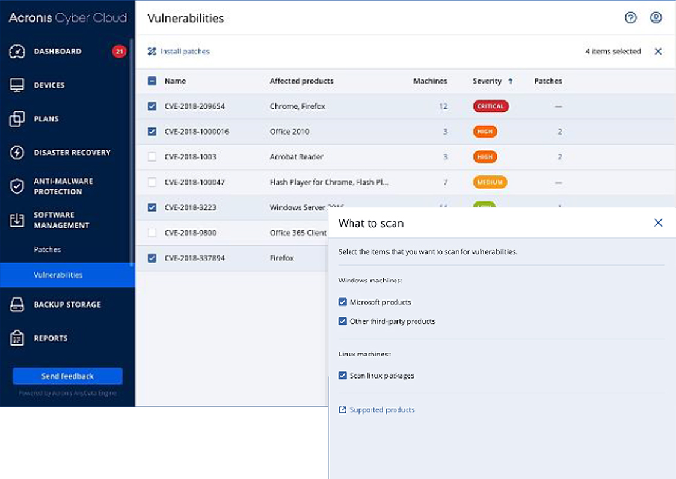Click the Chrome, Firefox affected products cell
Viewport: 676px width, 479px height.
point(298,106)
